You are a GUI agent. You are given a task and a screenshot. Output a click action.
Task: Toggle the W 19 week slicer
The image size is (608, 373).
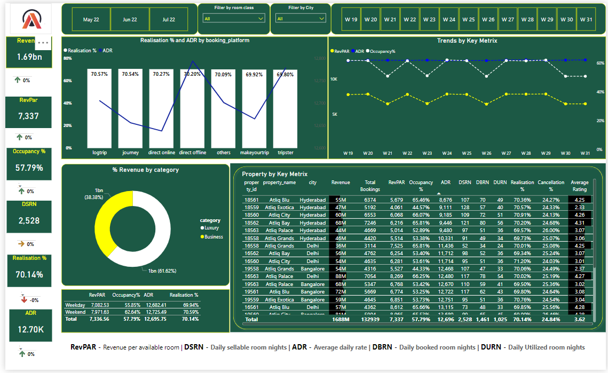[x=351, y=19]
